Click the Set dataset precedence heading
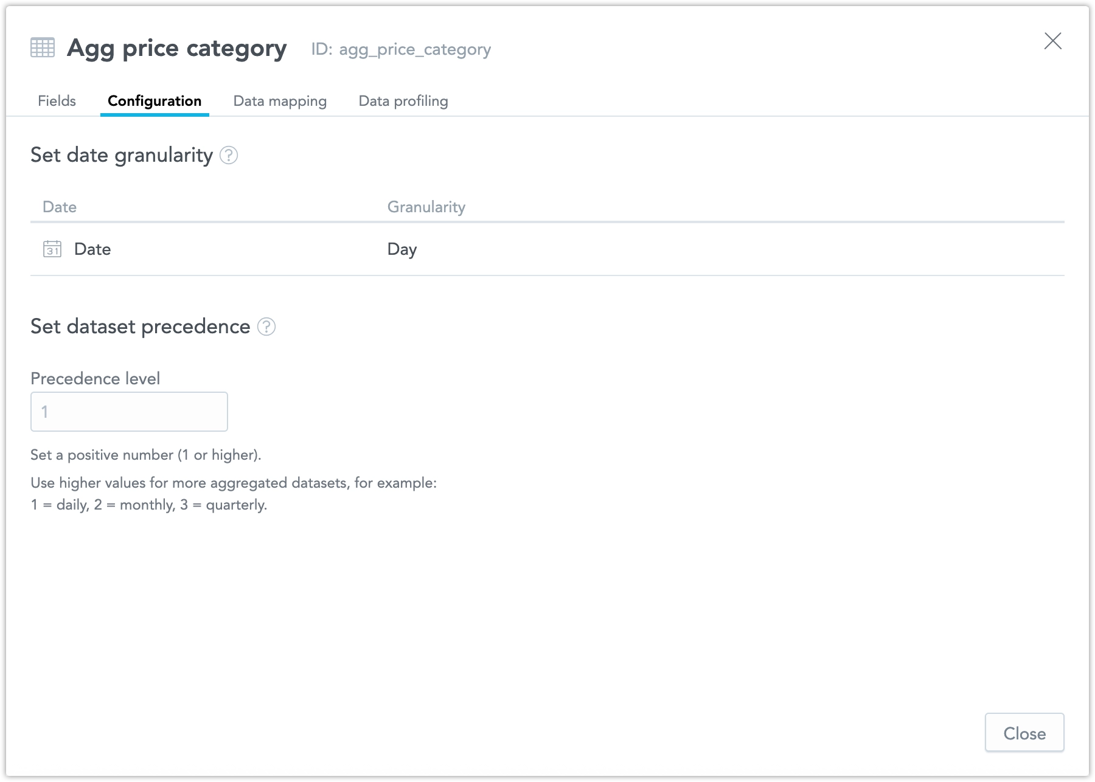Image resolution: width=1095 pixels, height=782 pixels. [x=140, y=327]
